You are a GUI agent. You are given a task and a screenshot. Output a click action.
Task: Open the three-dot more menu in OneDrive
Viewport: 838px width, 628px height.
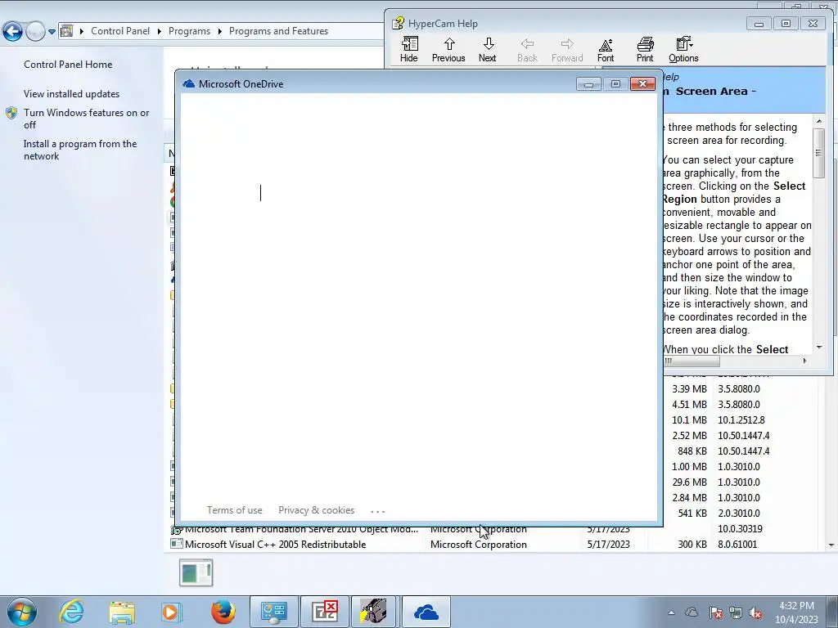tap(378, 511)
